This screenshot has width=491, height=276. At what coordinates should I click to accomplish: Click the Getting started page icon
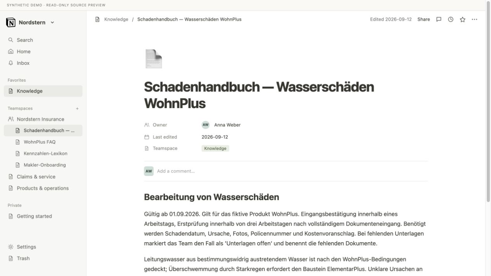(10, 216)
